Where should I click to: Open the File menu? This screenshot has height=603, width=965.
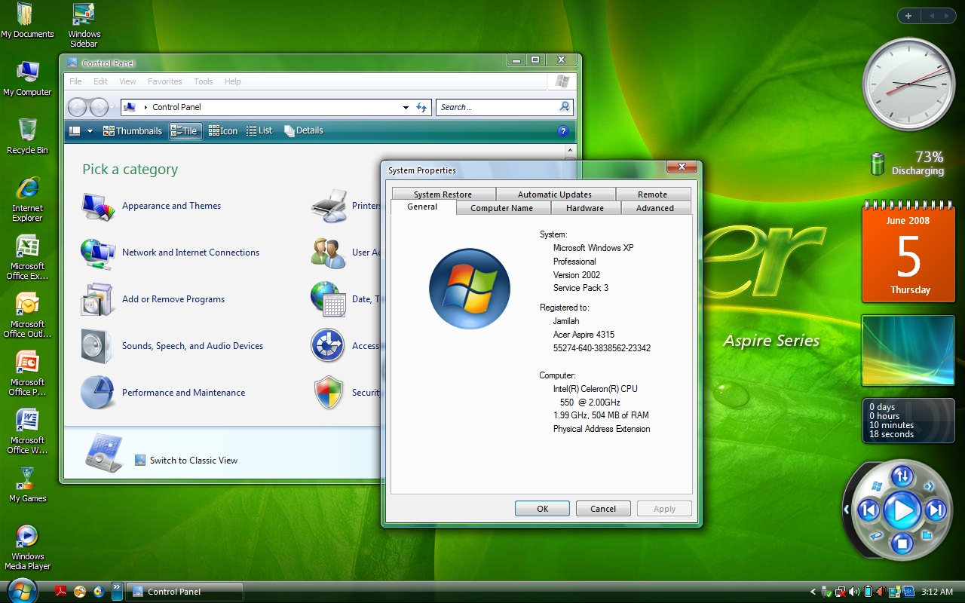tap(75, 81)
